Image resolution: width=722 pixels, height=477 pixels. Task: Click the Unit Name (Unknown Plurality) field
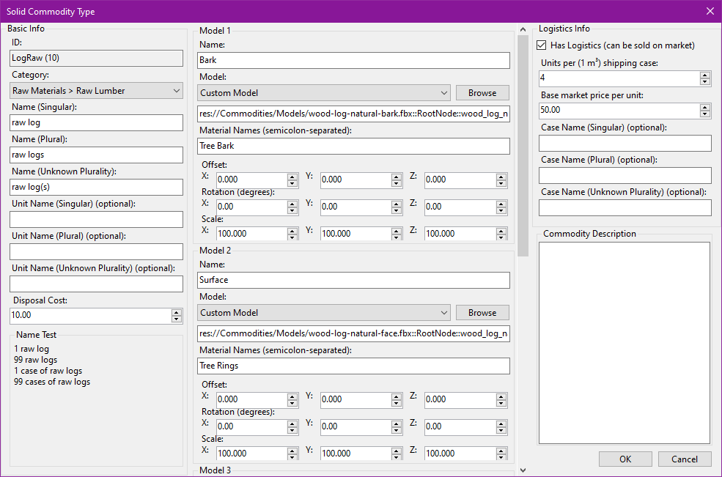click(x=96, y=284)
